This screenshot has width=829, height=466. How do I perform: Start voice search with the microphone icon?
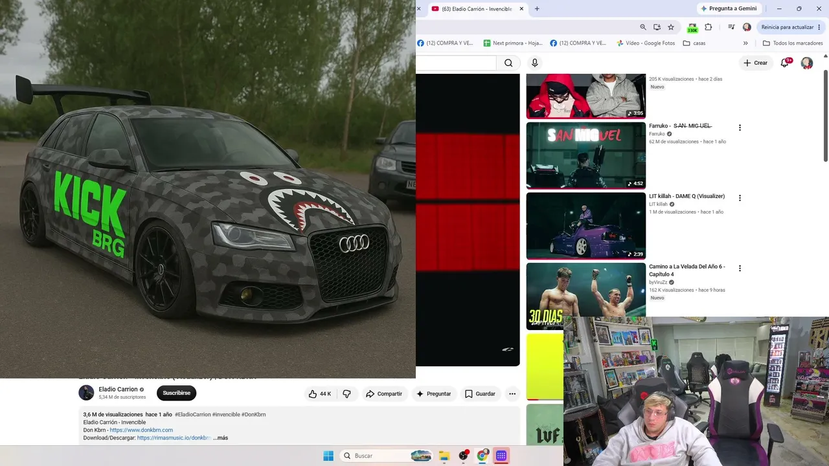pyautogui.click(x=534, y=63)
